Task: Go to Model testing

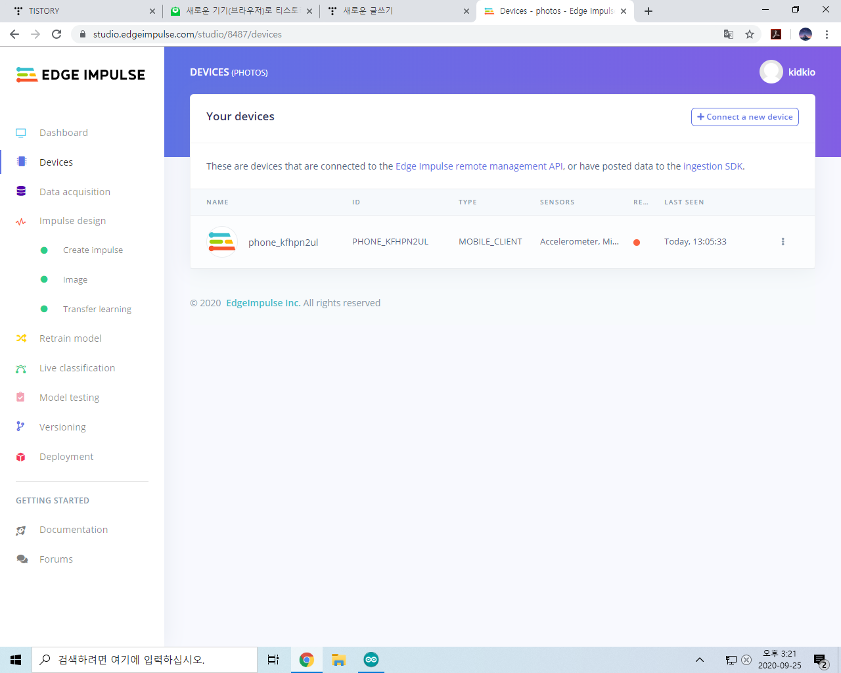Action: pos(69,398)
